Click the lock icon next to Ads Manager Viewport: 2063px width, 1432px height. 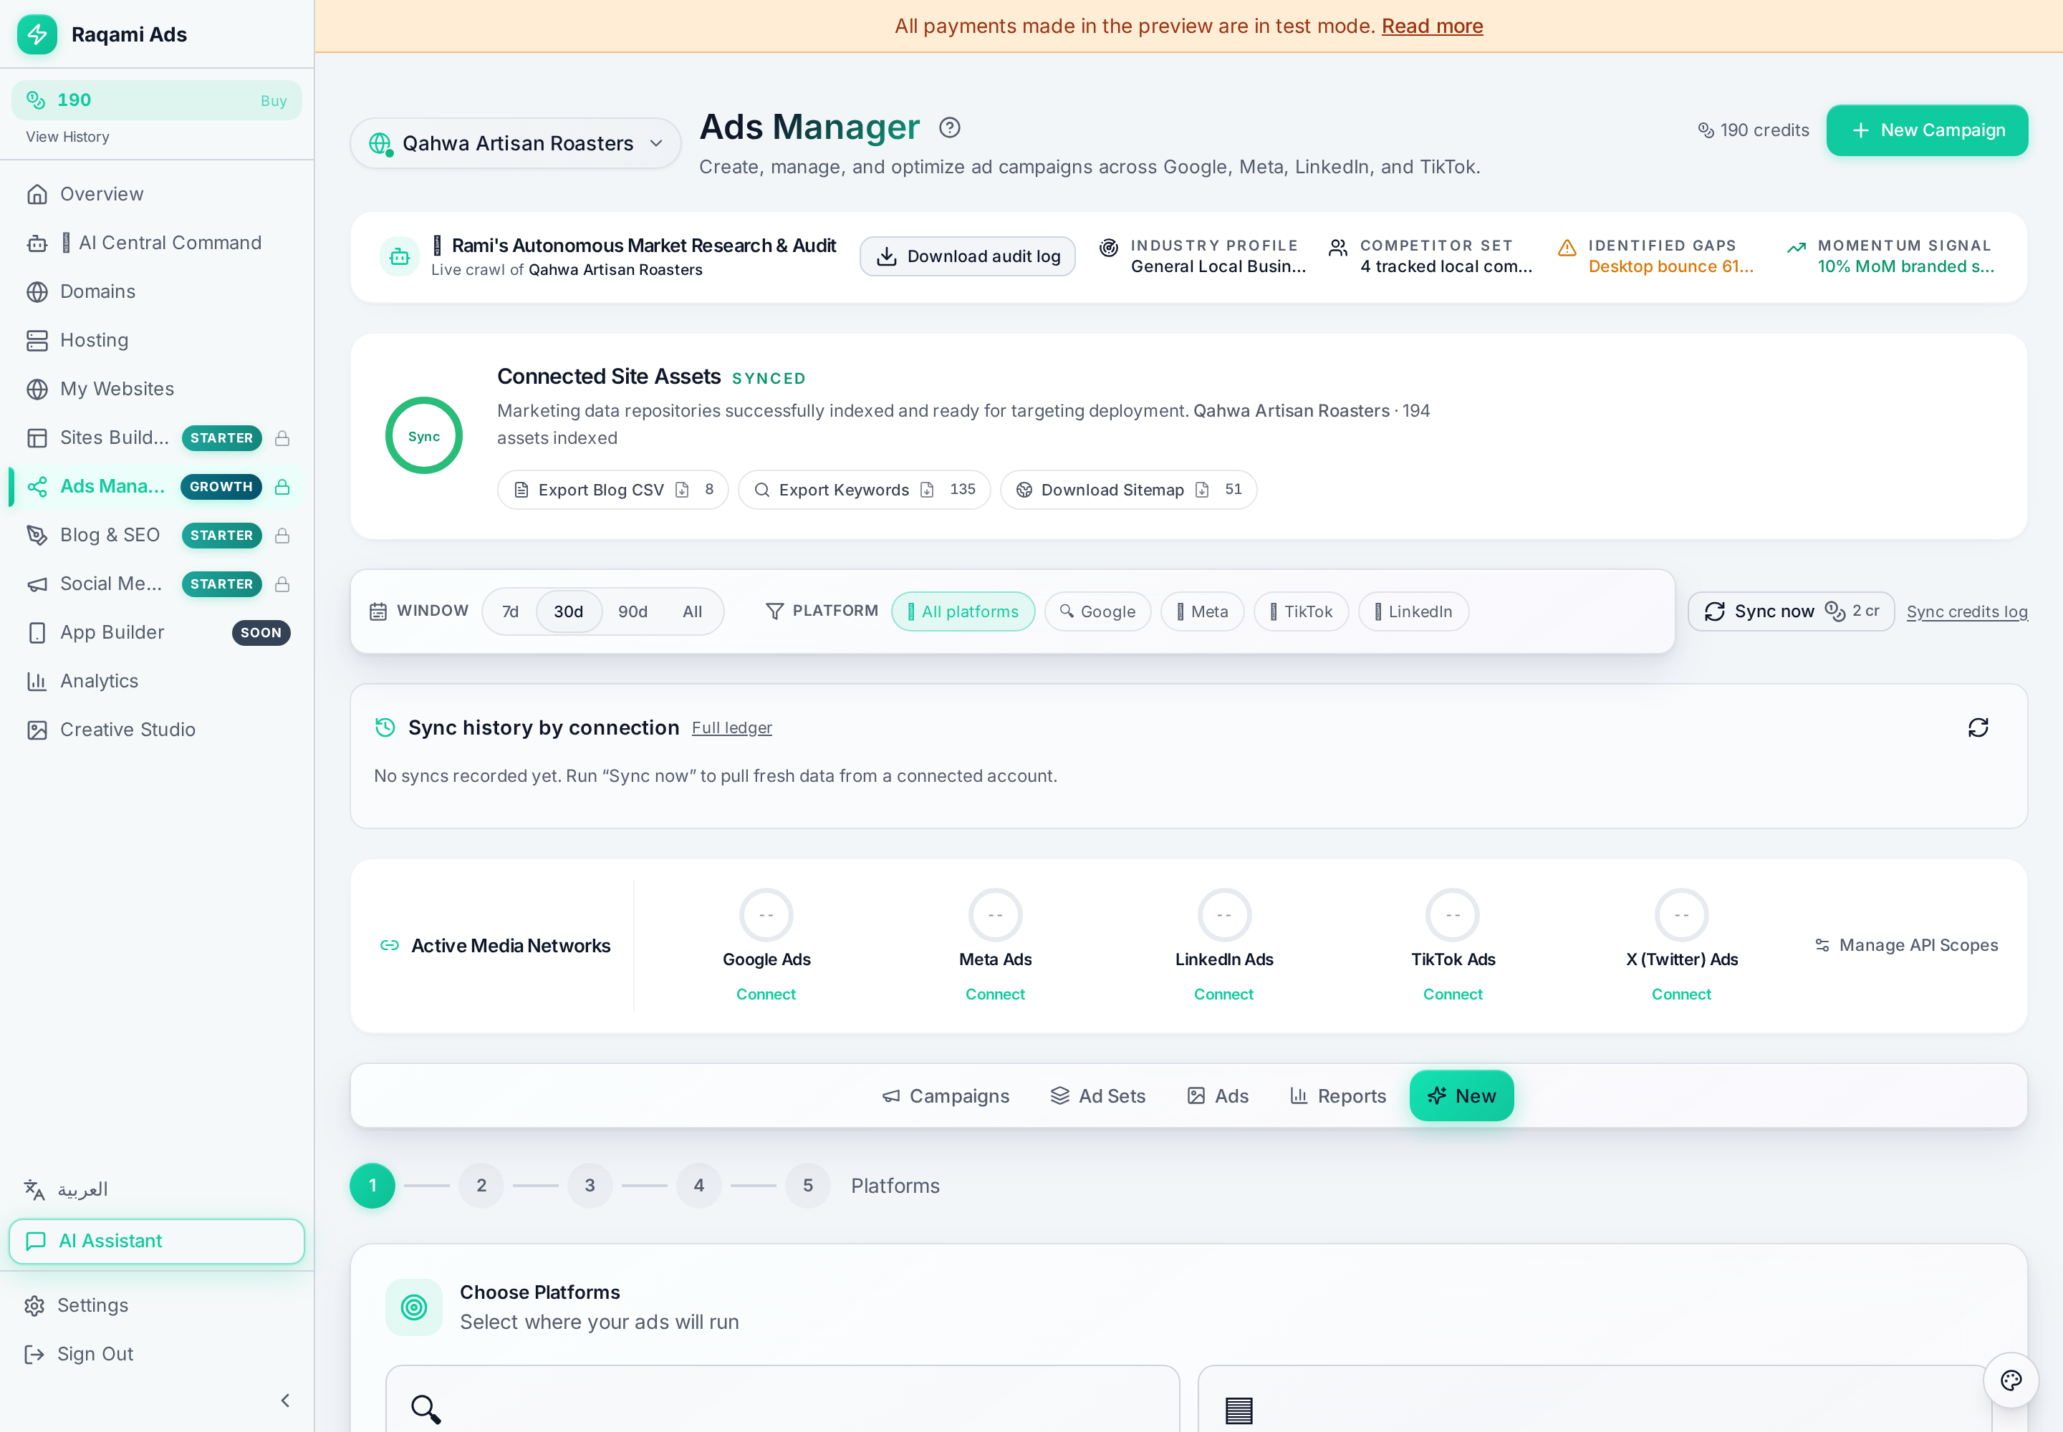pyautogui.click(x=282, y=486)
